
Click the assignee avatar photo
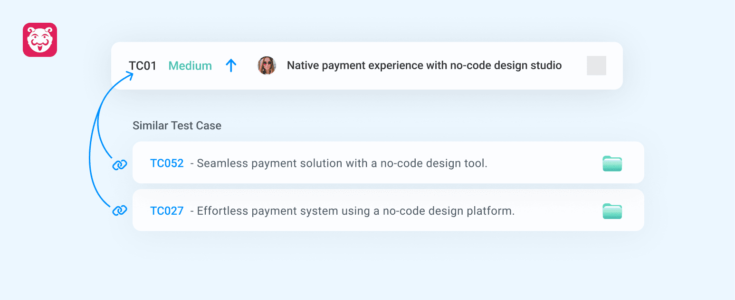[267, 65]
